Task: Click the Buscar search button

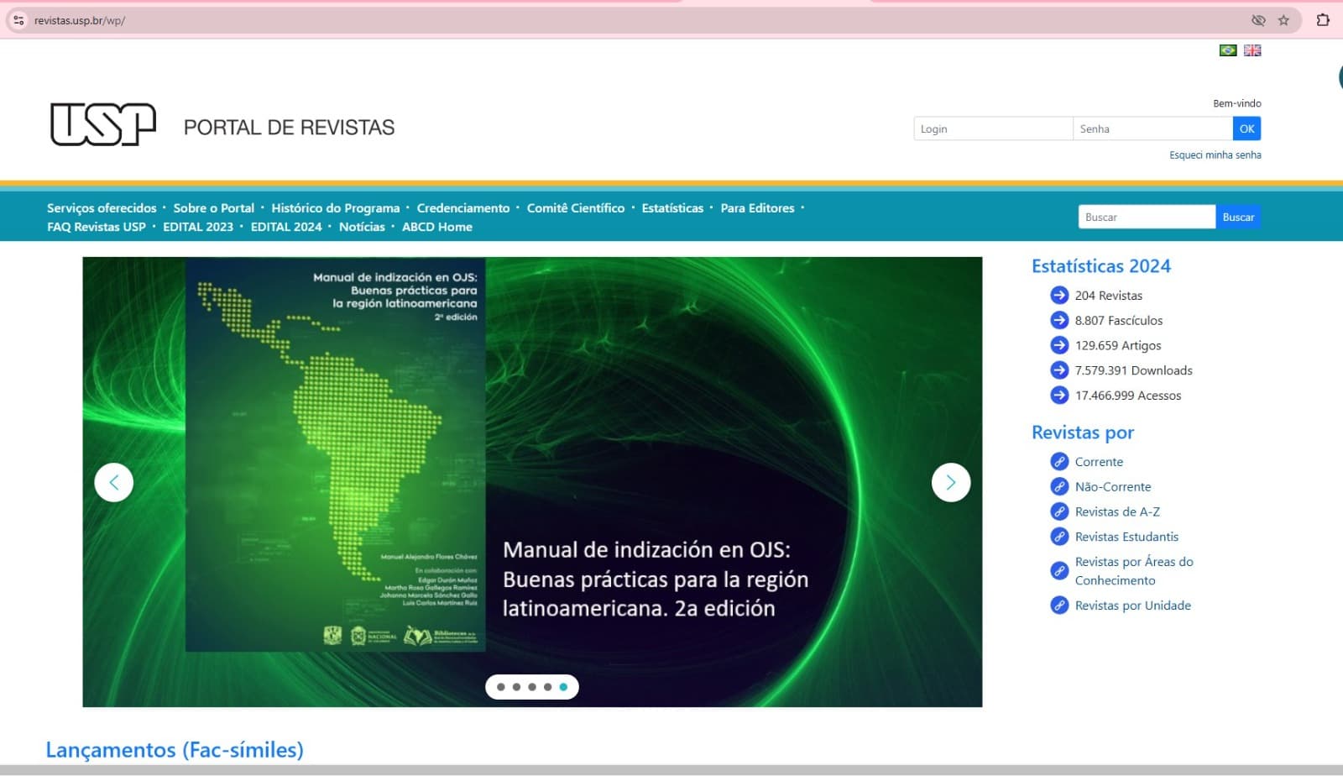Action: coord(1238,217)
